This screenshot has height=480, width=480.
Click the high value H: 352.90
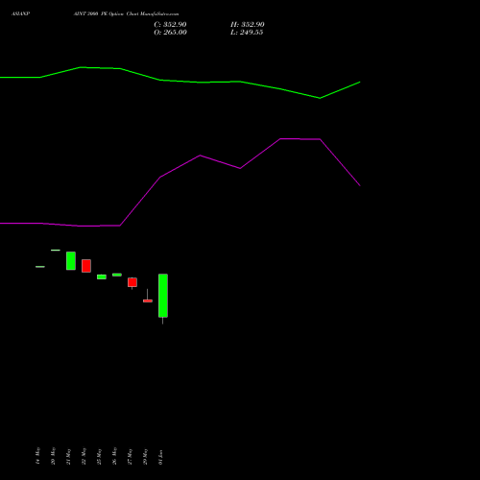(x=247, y=25)
